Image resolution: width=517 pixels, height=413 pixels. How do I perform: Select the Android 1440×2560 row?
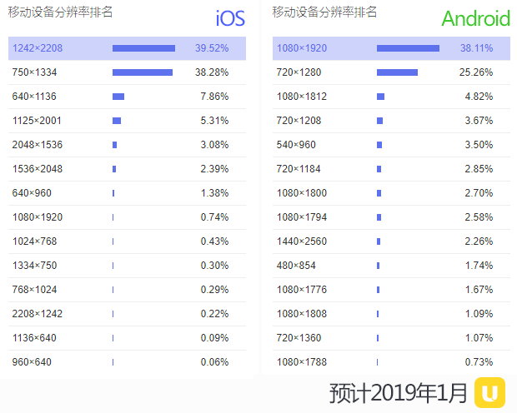(x=391, y=241)
